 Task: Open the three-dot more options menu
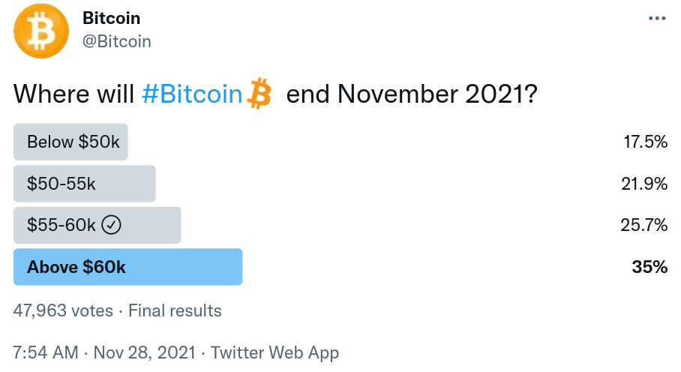(x=656, y=18)
